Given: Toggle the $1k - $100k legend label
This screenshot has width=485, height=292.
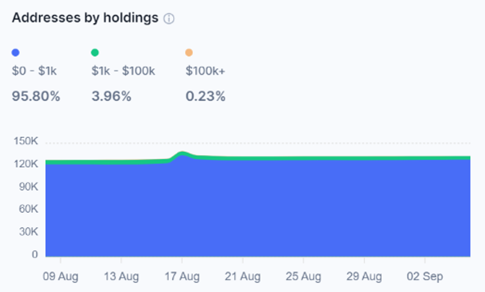Looking at the screenshot, I should click(123, 71).
